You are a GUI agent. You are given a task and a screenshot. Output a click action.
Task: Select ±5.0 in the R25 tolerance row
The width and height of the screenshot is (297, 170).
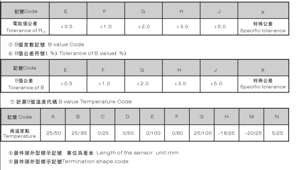(219, 27)
